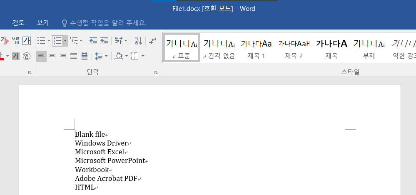
Task: Apply multilevel list icon
Action: click(x=73, y=40)
